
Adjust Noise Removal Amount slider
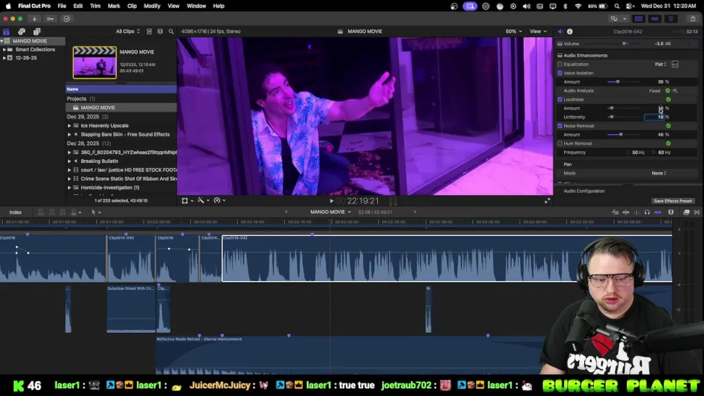click(620, 135)
